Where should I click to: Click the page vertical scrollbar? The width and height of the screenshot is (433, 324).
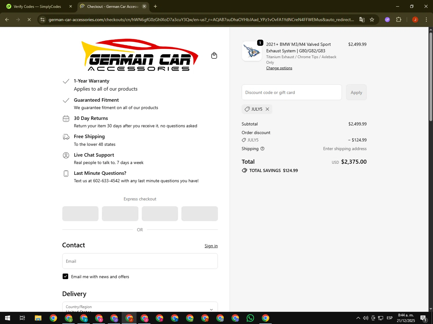(x=431, y=76)
